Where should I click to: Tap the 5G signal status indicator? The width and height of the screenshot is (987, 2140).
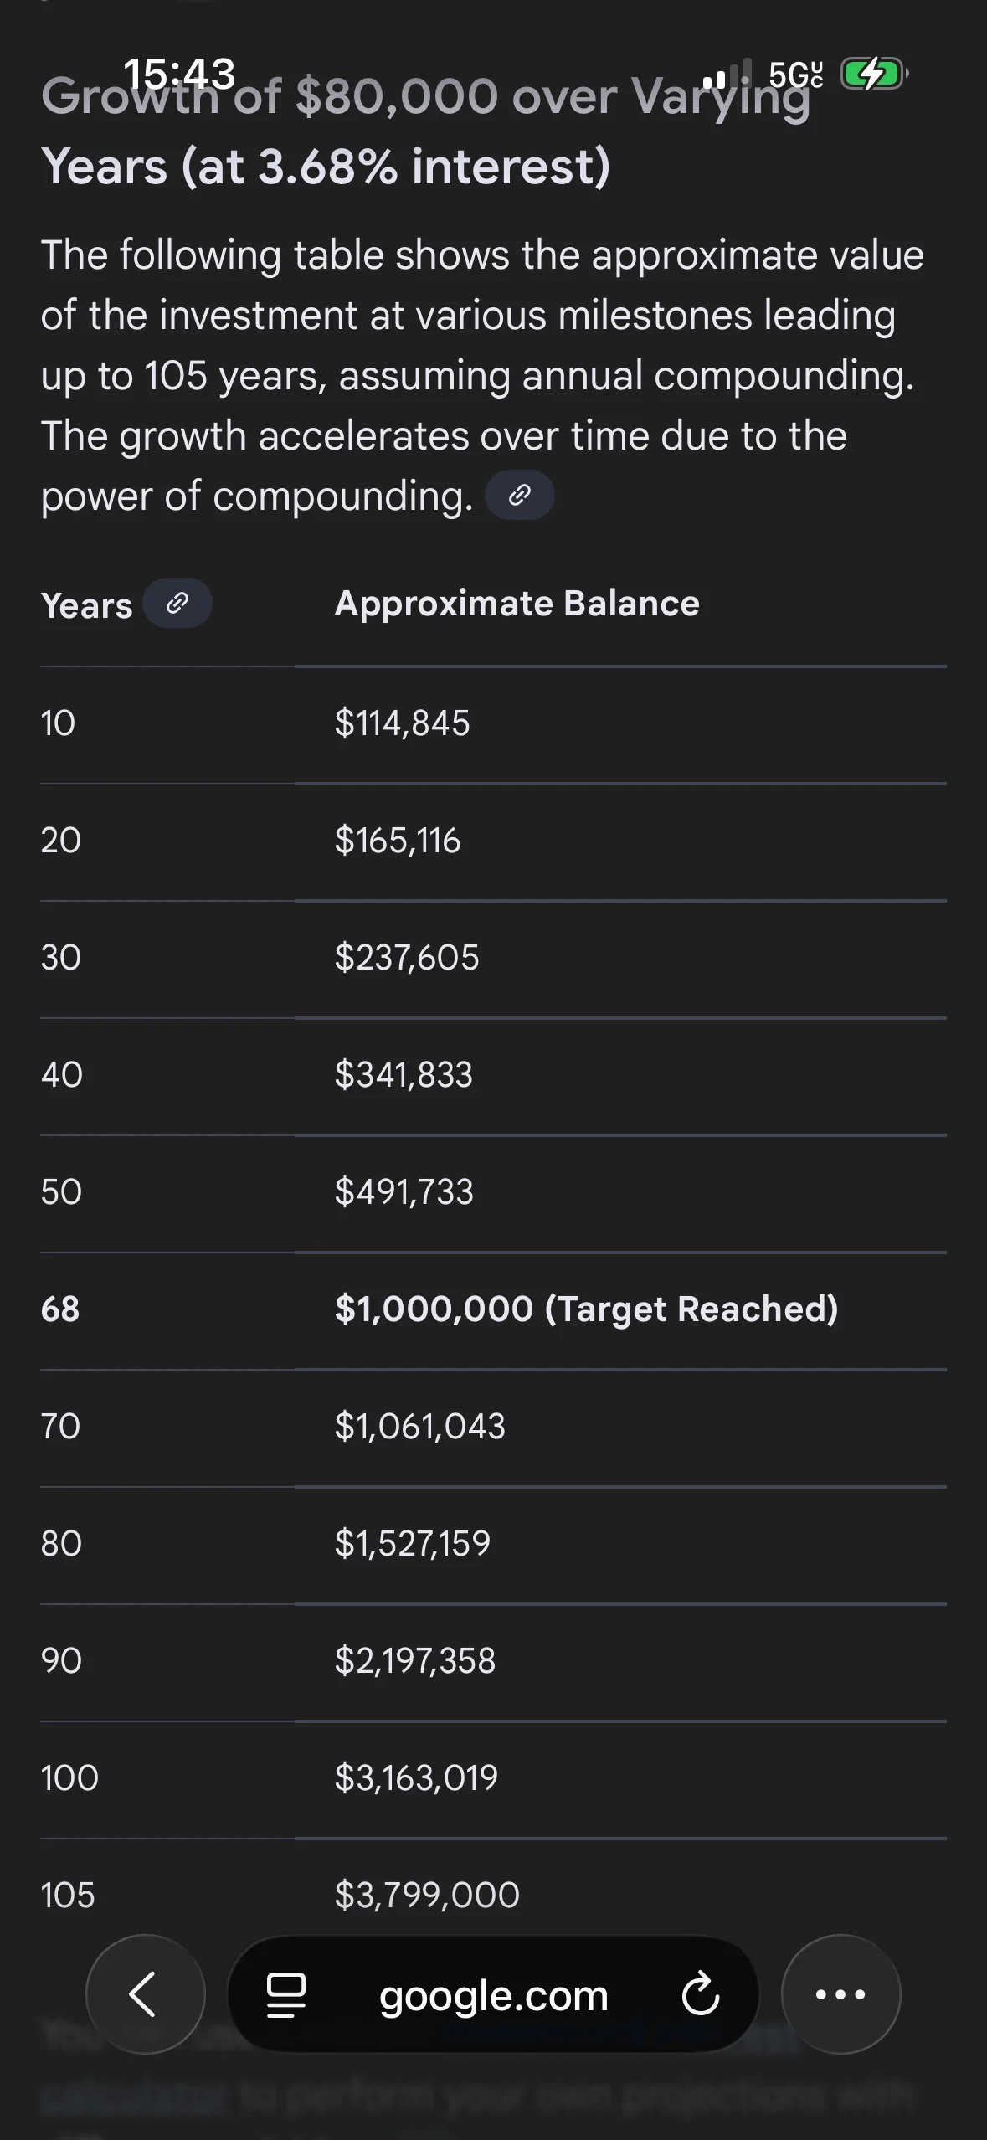click(795, 75)
